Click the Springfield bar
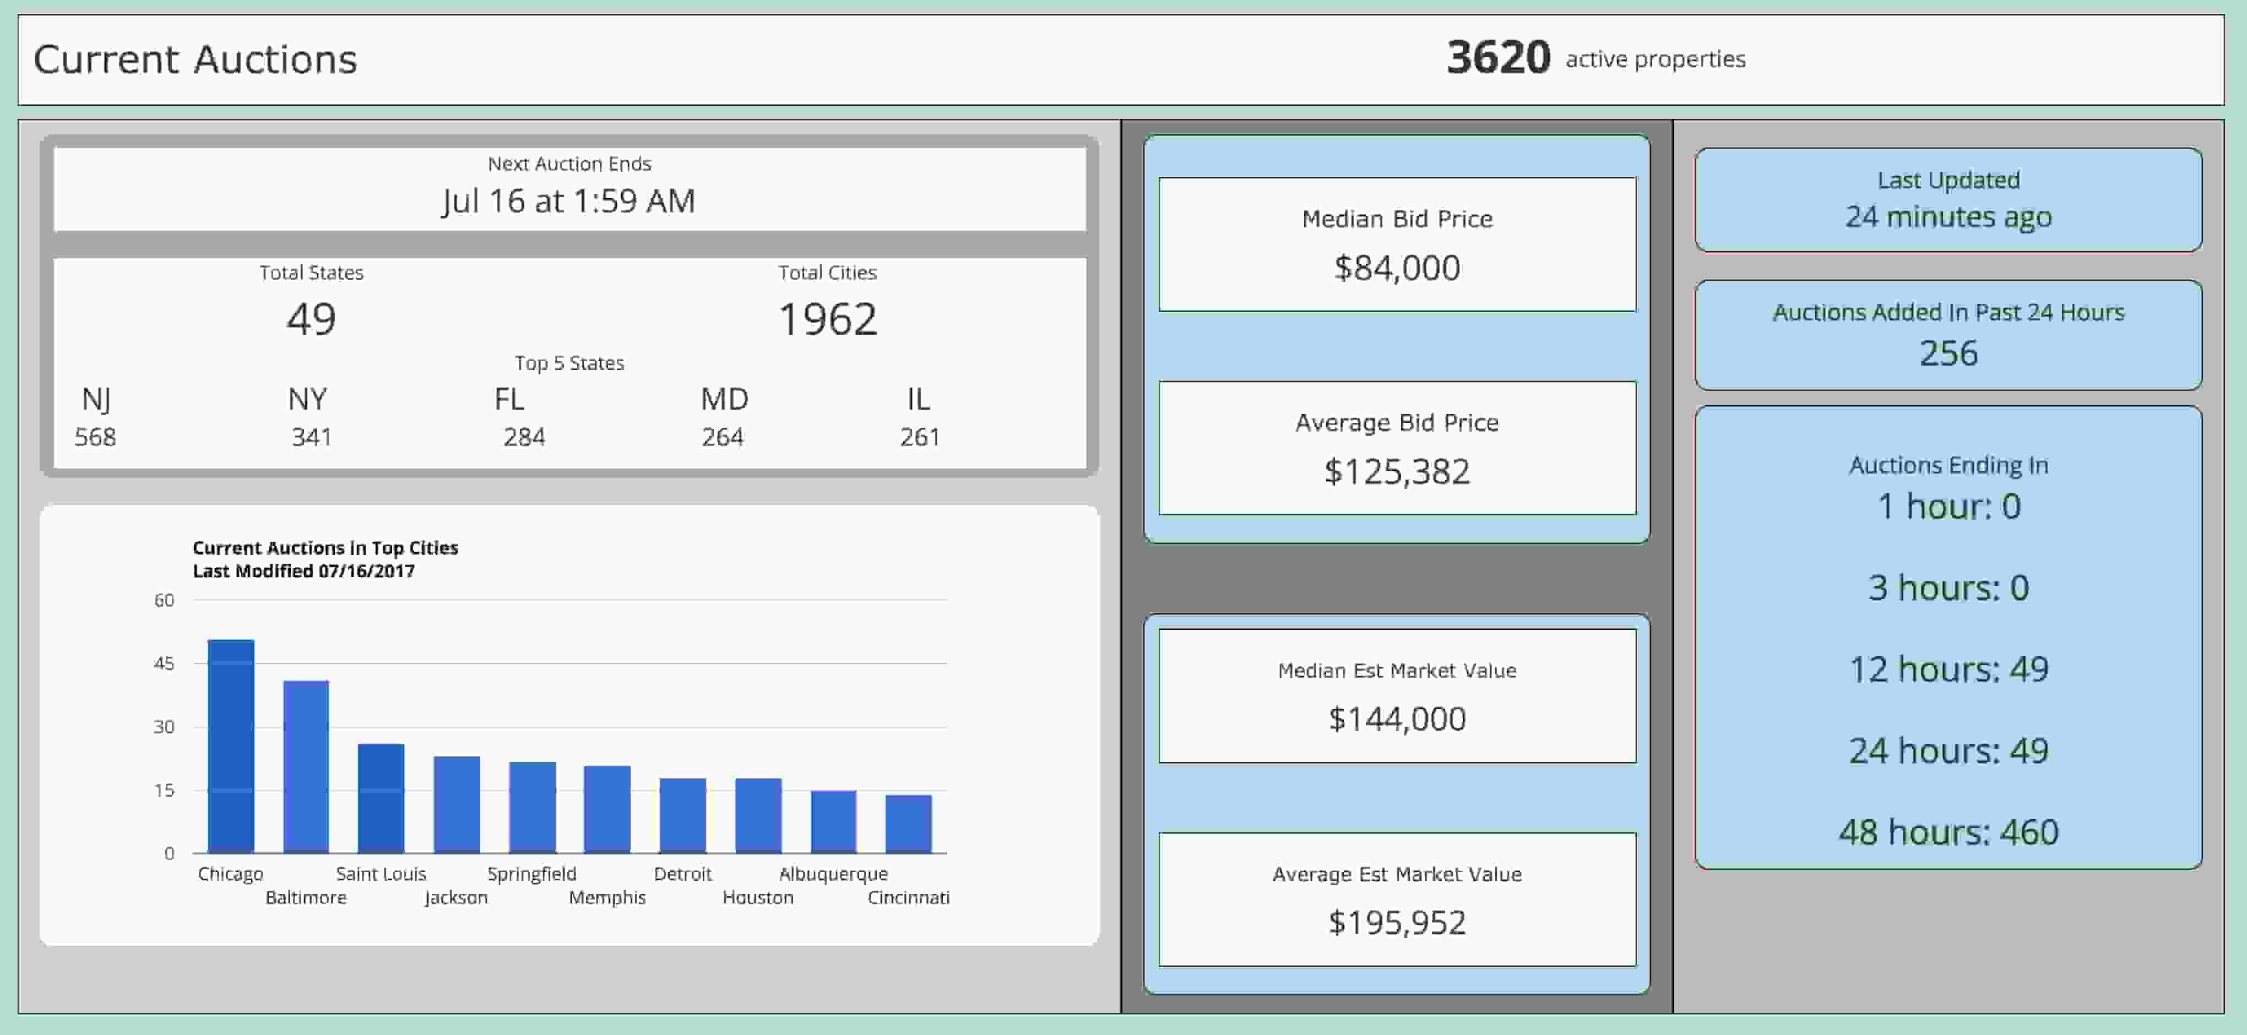Screen dimensions: 2247x1035 (532, 808)
